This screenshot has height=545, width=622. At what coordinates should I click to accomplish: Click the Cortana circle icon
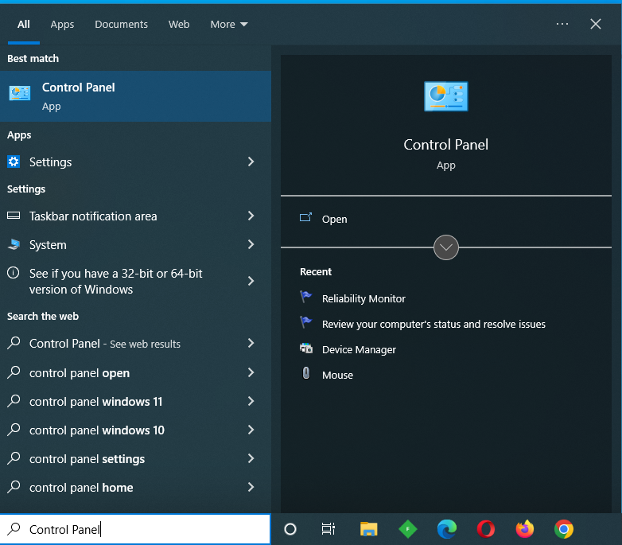pos(290,529)
